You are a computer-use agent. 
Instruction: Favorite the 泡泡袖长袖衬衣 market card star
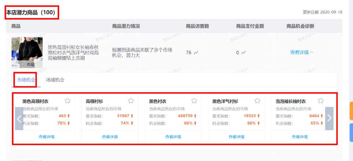321,101
